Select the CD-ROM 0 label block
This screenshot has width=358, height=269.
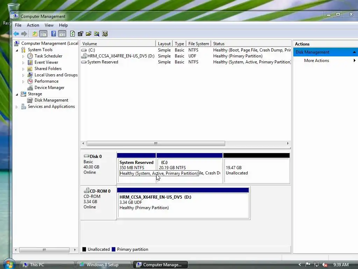[x=98, y=203]
